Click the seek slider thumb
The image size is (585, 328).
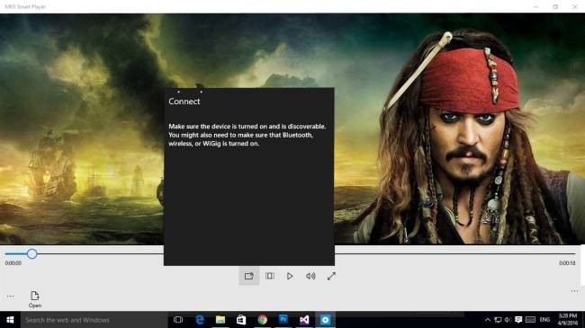[x=32, y=253]
